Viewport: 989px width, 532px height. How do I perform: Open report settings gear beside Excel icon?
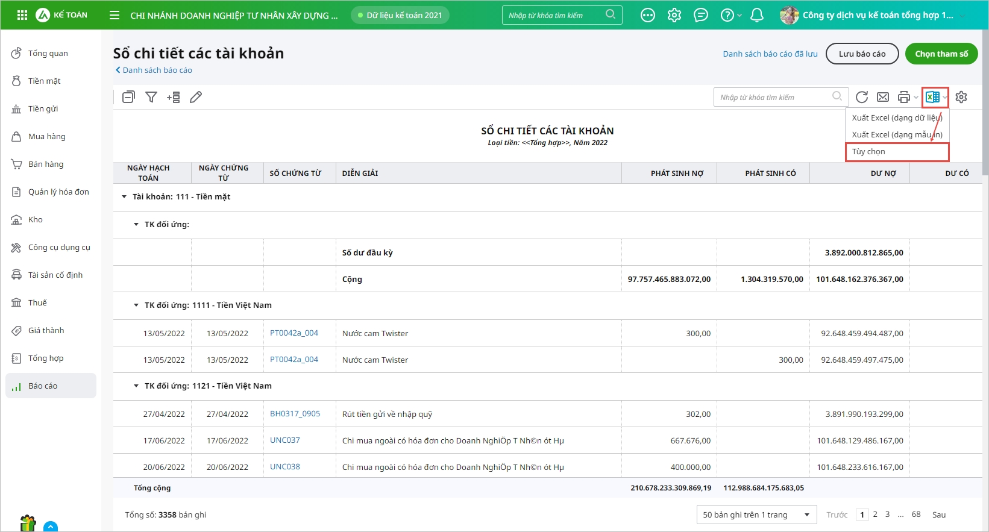[x=961, y=97]
